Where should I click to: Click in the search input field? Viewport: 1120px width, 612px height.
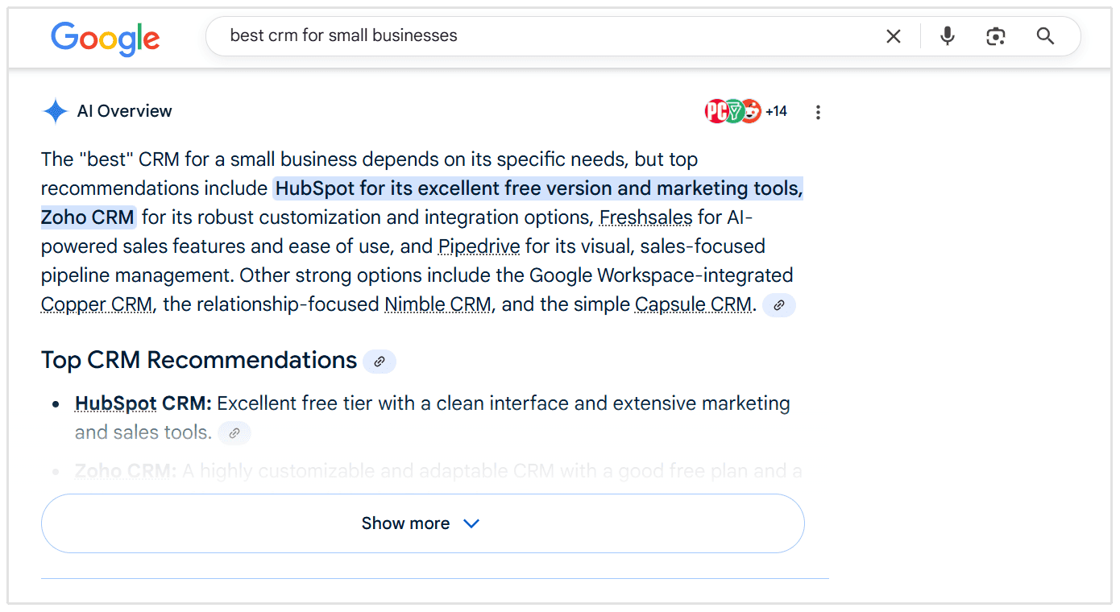(548, 36)
